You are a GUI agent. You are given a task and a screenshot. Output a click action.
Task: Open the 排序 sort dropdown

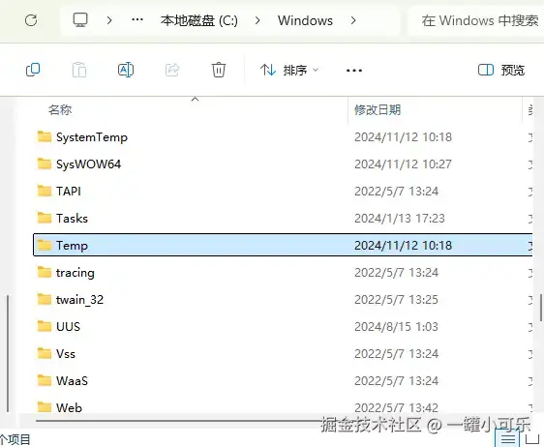[289, 70]
